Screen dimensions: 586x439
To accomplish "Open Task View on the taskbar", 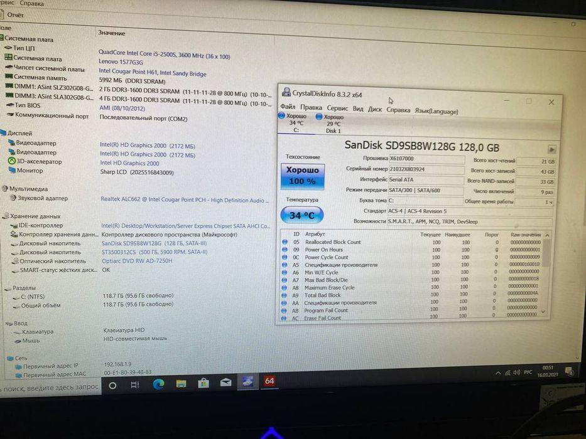I will coord(135,385).
